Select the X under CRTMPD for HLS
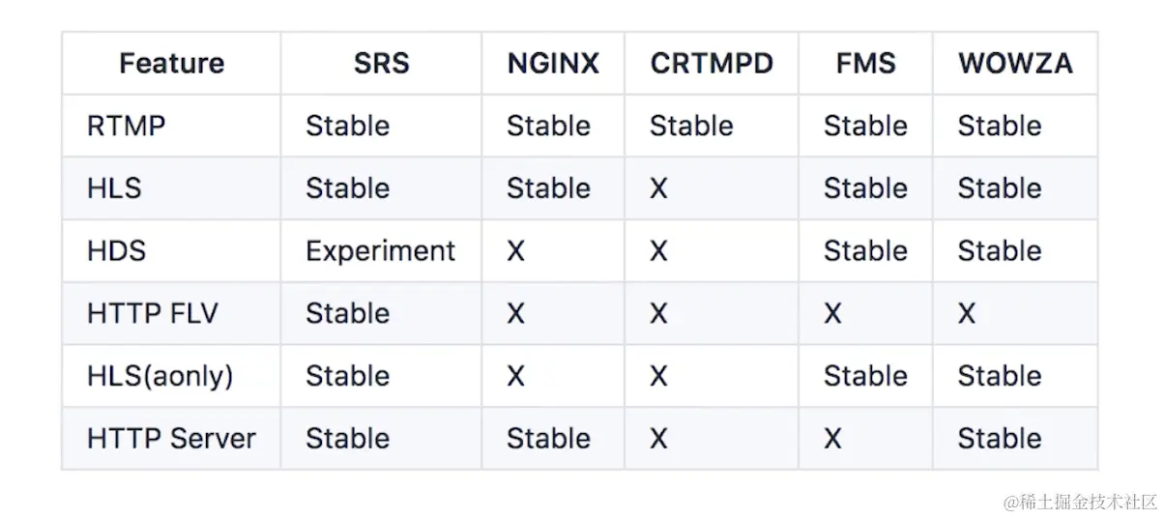The image size is (1164, 518). point(658,187)
